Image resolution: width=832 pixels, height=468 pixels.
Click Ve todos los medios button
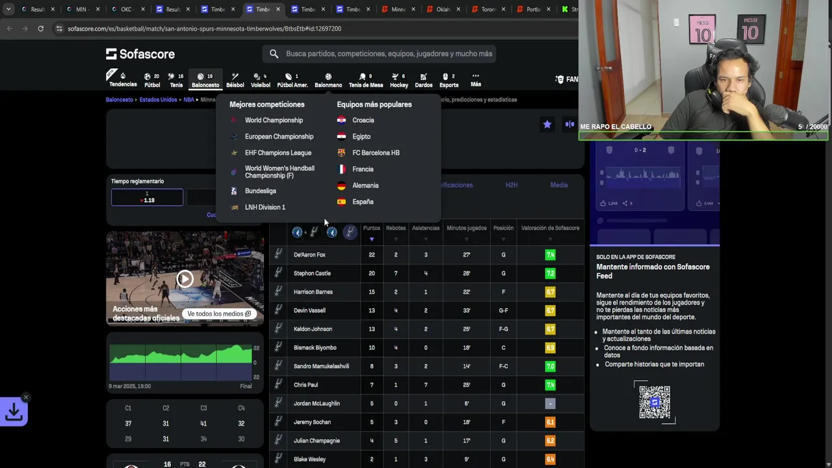click(219, 314)
